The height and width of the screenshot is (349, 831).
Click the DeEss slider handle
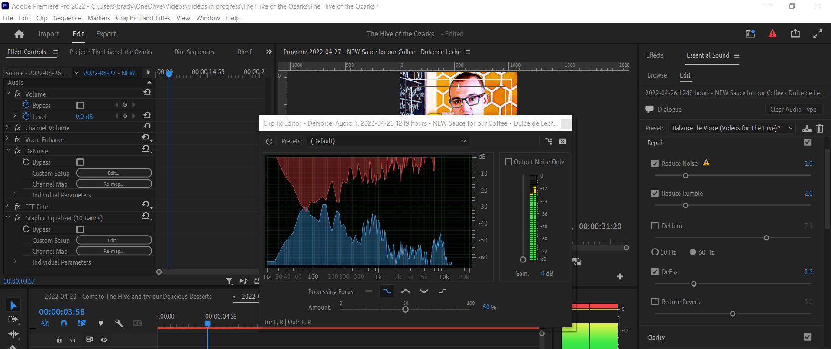click(x=694, y=284)
